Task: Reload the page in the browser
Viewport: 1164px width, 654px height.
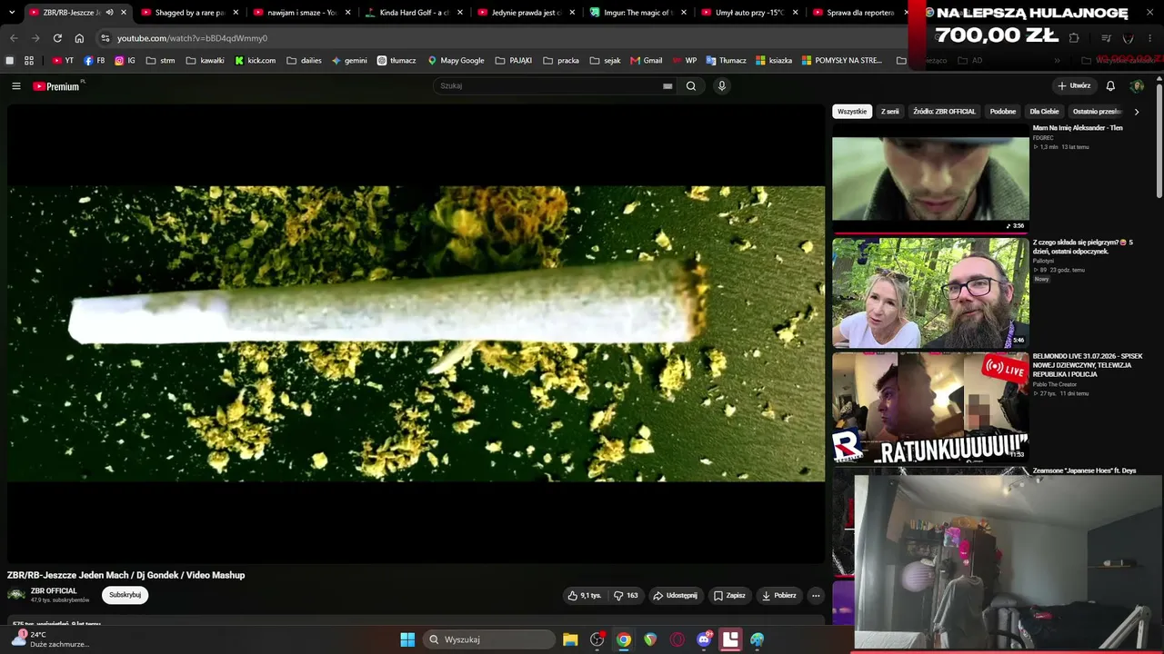Action: pyautogui.click(x=57, y=38)
